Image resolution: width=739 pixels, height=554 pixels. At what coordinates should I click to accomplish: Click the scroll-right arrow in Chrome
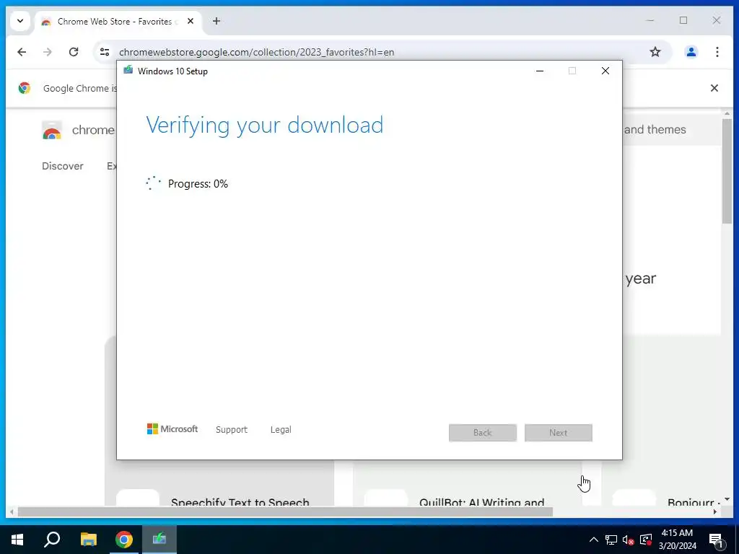click(x=715, y=511)
